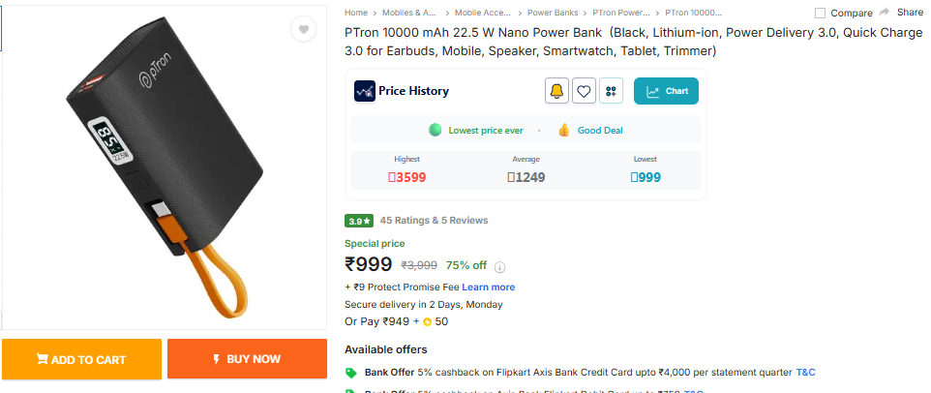Tick the Compare checkbox

click(x=820, y=14)
